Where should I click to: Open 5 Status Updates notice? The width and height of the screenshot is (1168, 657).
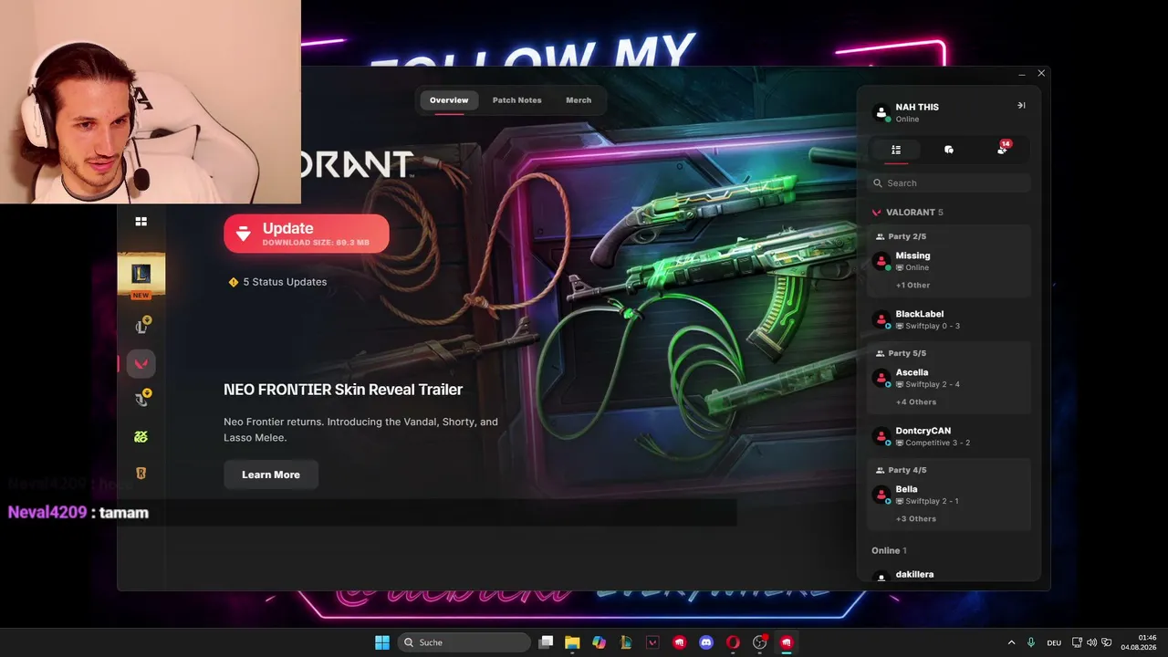277,282
